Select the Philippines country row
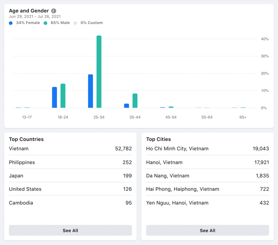This screenshot has width=278, height=245. (70, 162)
